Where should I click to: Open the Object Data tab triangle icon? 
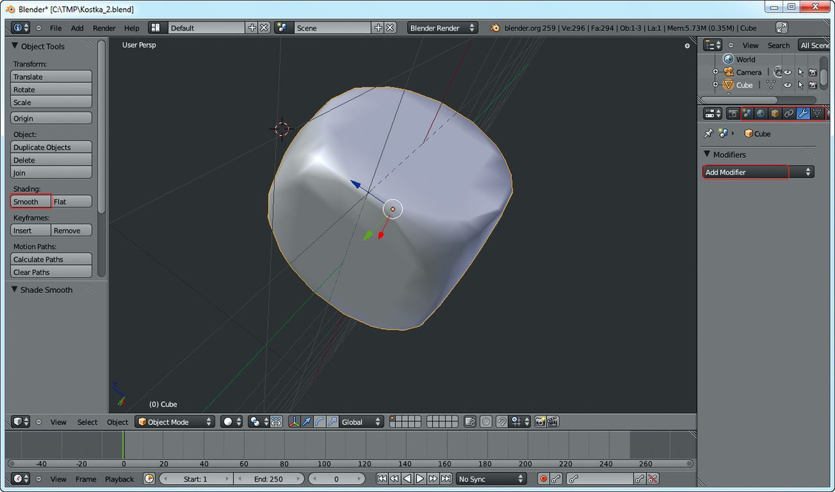(x=817, y=114)
